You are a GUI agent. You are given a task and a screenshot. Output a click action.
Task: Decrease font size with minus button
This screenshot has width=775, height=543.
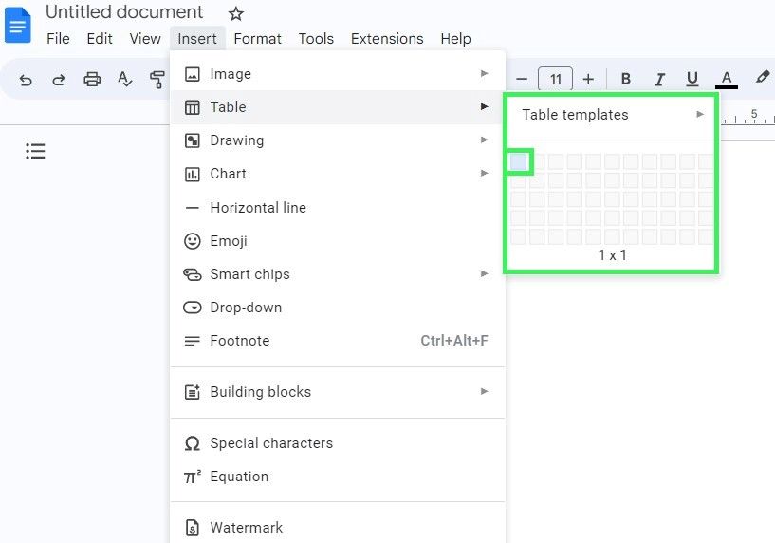point(522,79)
